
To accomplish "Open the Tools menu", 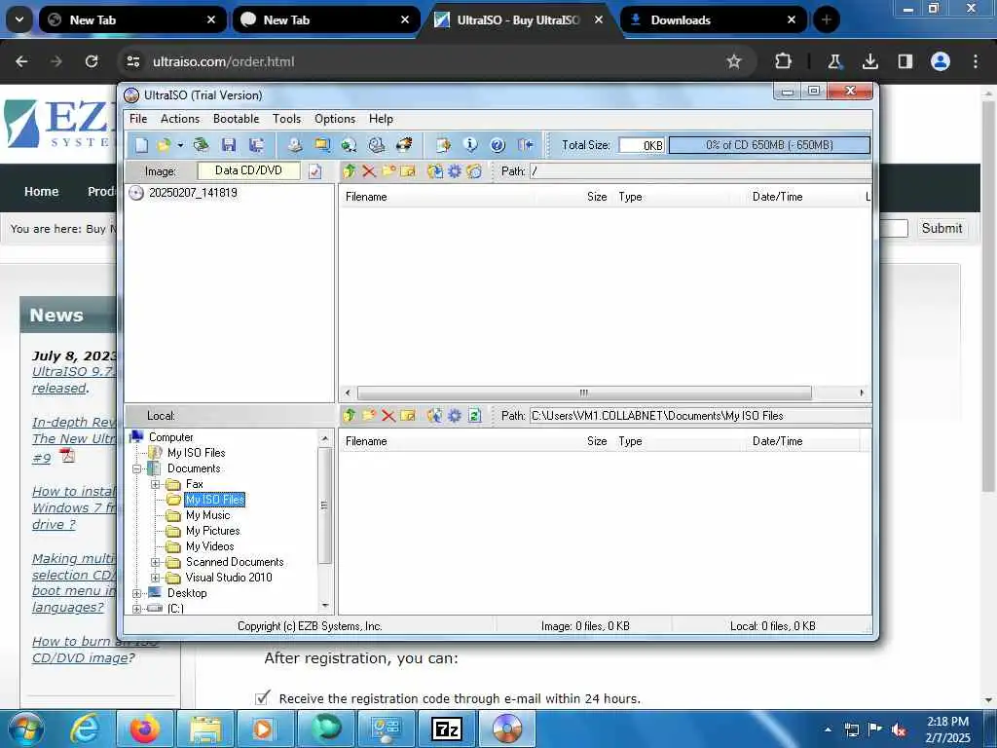I will (287, 119).
